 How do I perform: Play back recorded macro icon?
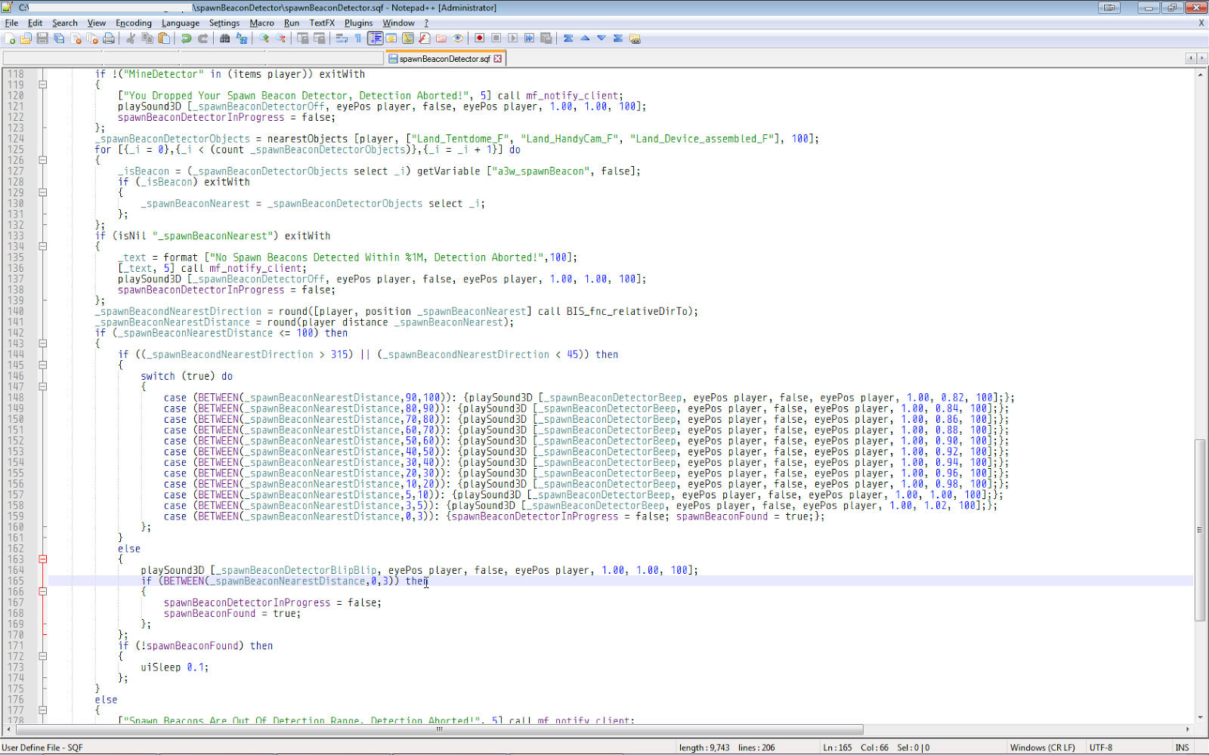pos(512,39)
